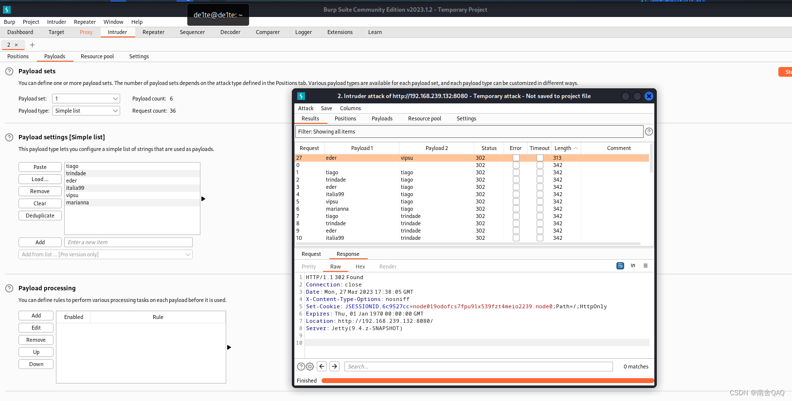Click Payload 1 column header

362,148
